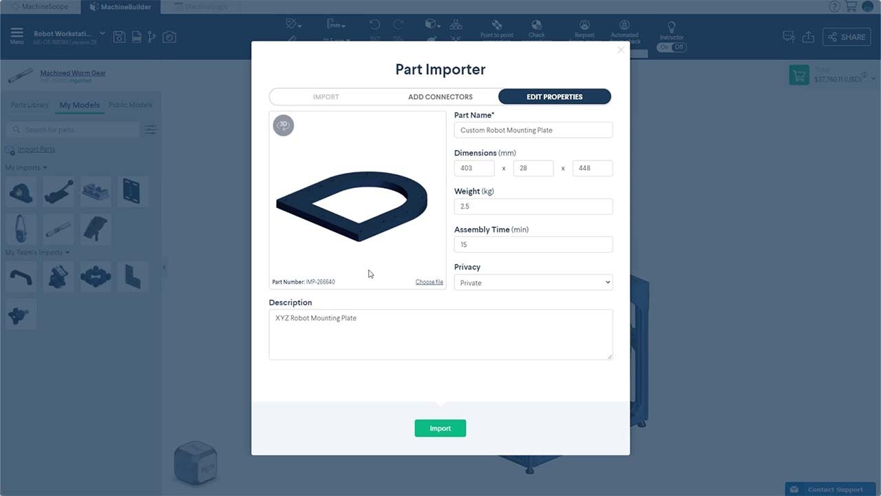
Task: Click the first dimension field showing 403
Action: (x=474, y=168)
